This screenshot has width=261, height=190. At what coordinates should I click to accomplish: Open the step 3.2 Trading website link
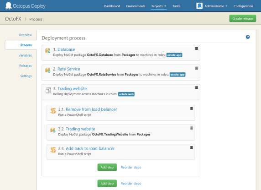tap(80, 129)
